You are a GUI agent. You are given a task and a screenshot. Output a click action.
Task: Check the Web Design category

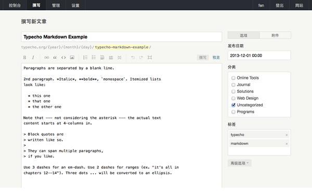coord(233,99)
